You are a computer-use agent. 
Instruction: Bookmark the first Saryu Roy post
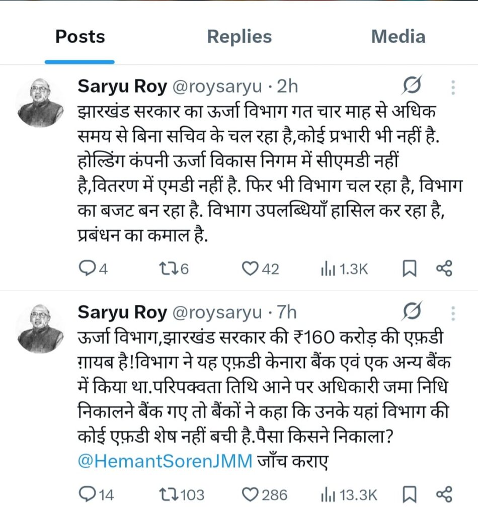click(410, 270)
